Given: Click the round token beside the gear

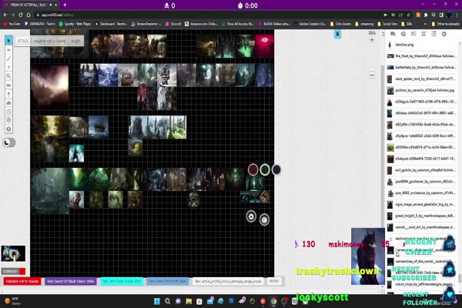Looking at the screenshot, I should pyautogui.click(x=264, y=220).
